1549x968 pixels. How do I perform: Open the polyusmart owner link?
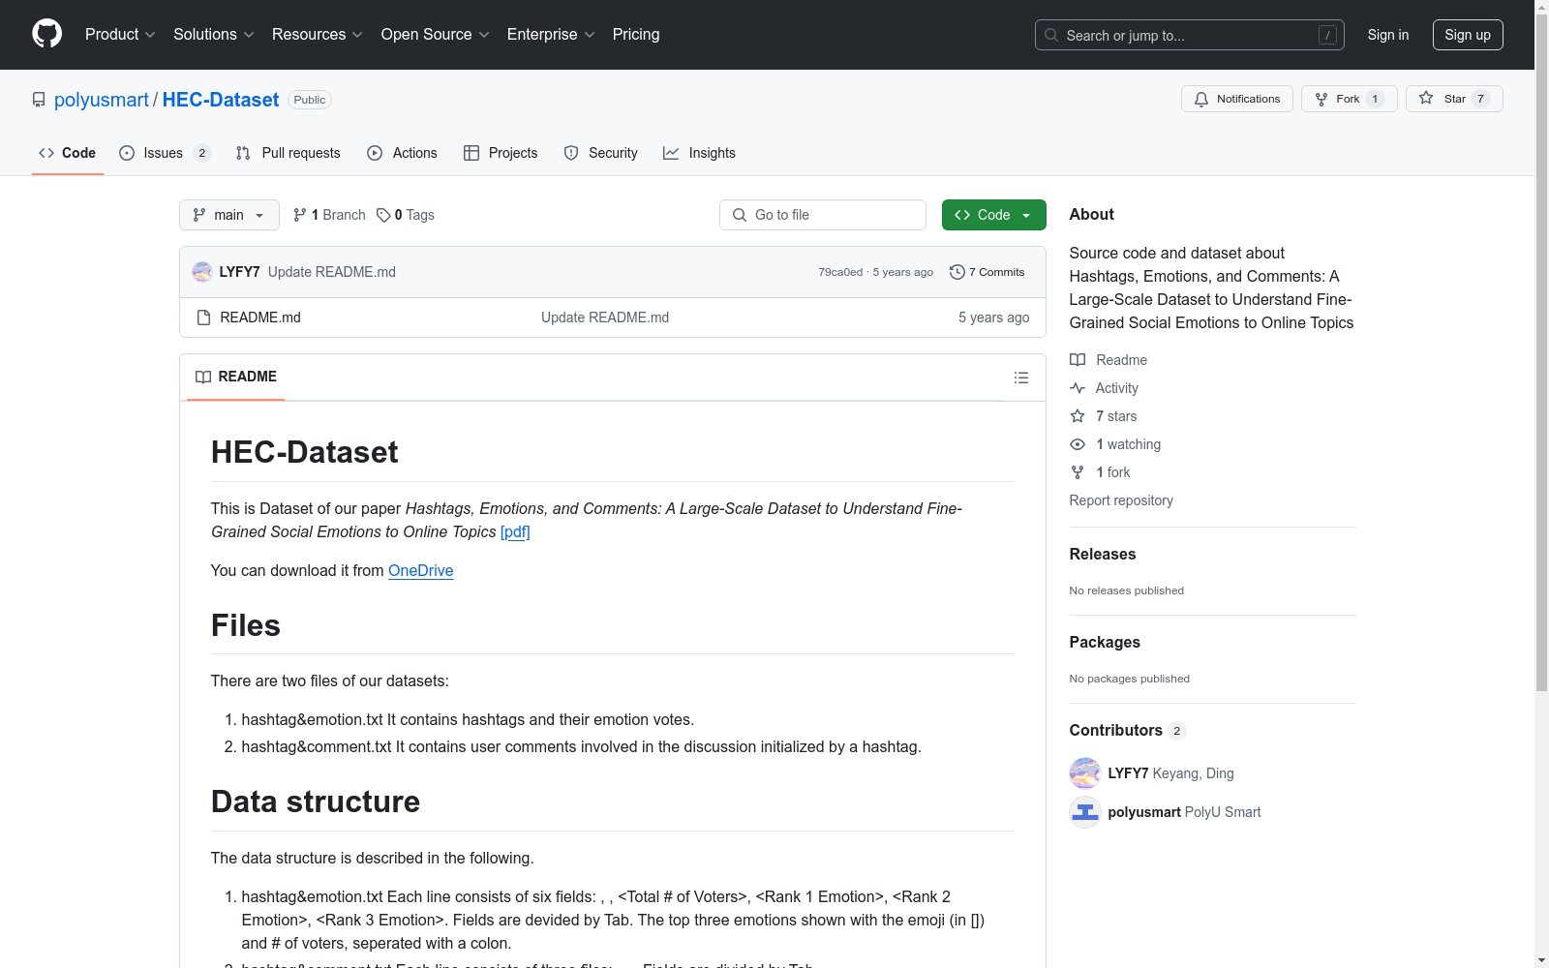point(102,100)
